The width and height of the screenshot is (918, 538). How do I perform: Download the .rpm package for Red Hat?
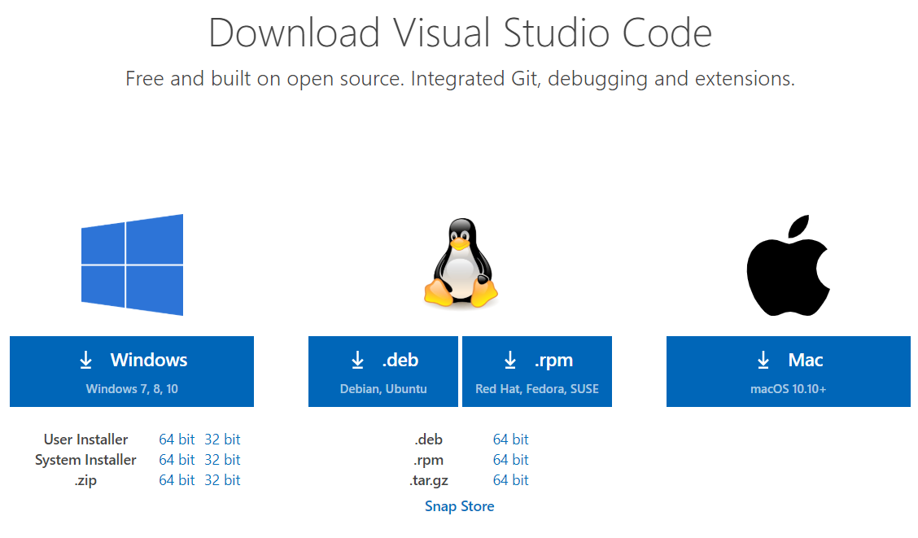(x=537, y=371)
